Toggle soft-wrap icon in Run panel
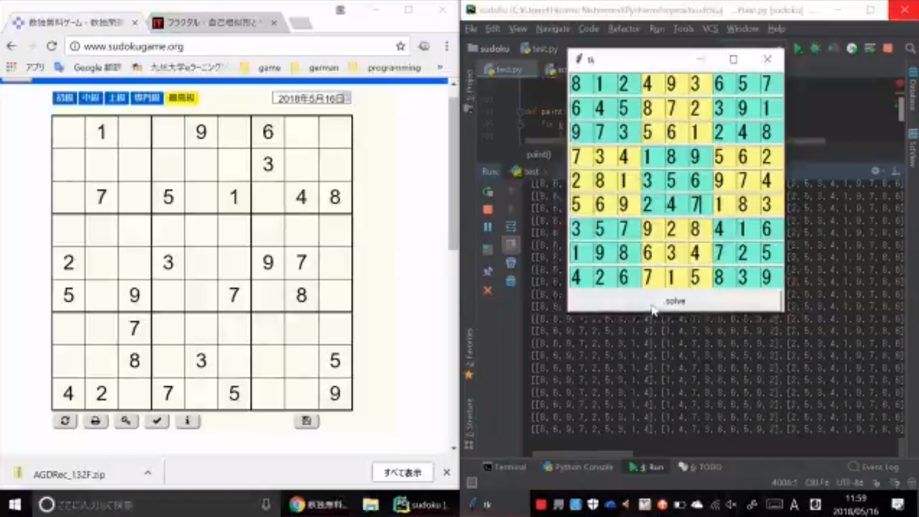The width and height of the screenshot is (919, 517). pyautogui.click(x=511, y=227)
